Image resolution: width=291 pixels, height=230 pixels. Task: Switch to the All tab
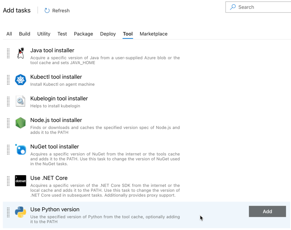point(9,34)
